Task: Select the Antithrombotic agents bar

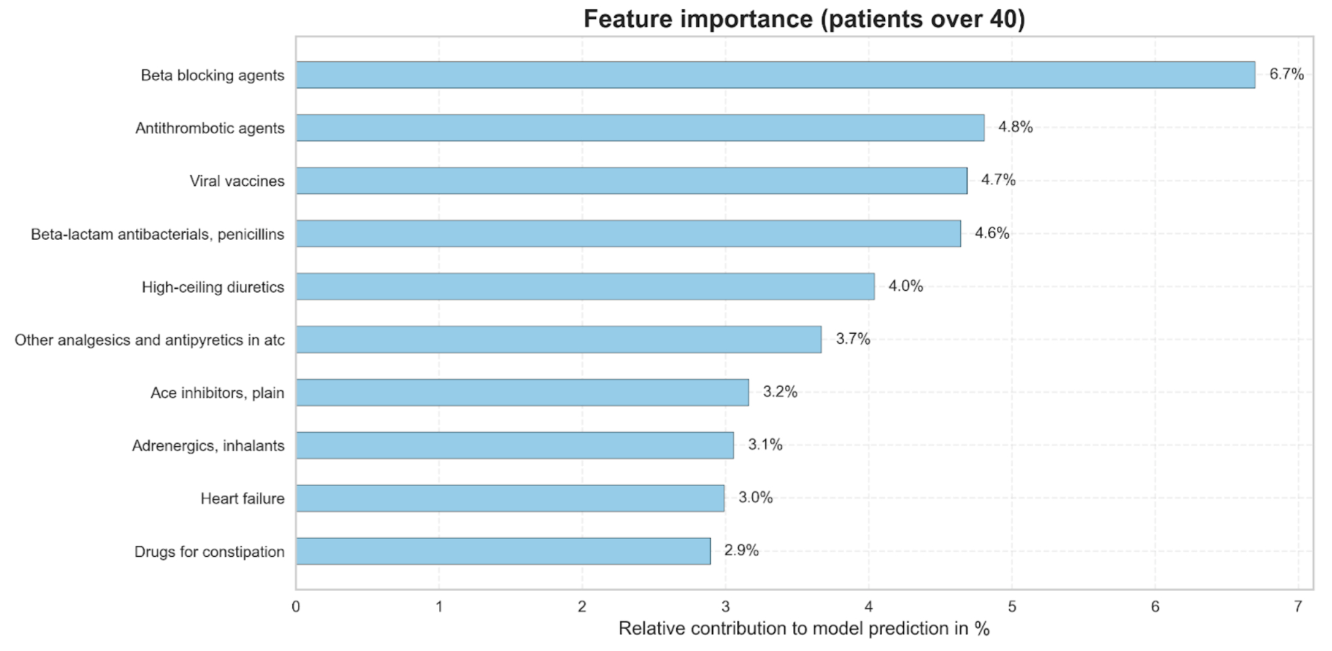Action: [639, 128]
